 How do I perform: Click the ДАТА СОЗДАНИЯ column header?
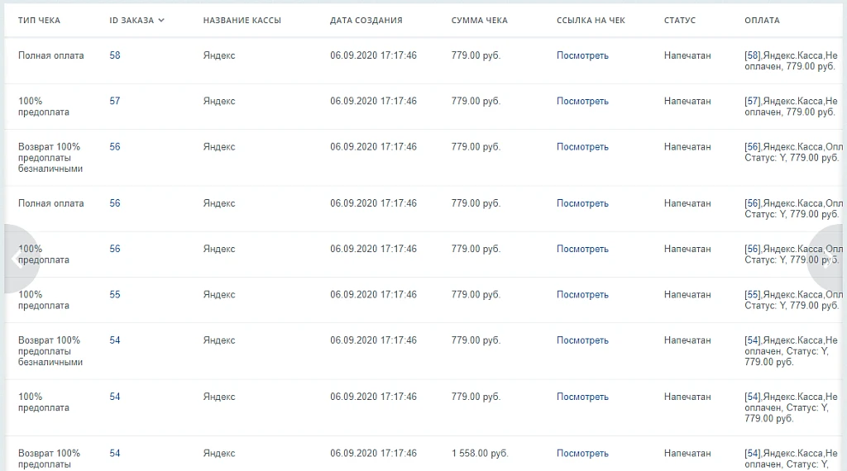pos(366,21)
